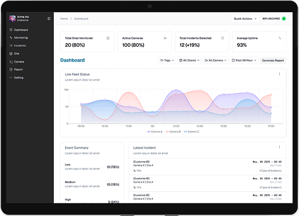Open the Live Feed Status three-dot menu
Image resolution: width=299 pixels, height=216 pixels.
(279, 73)
